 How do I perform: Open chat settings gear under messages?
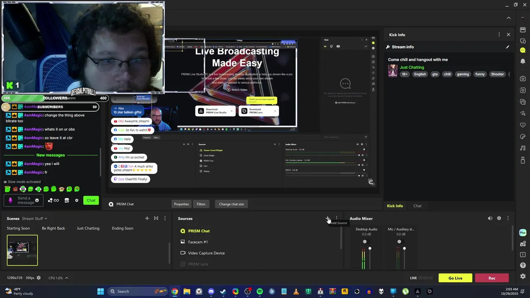77,200
